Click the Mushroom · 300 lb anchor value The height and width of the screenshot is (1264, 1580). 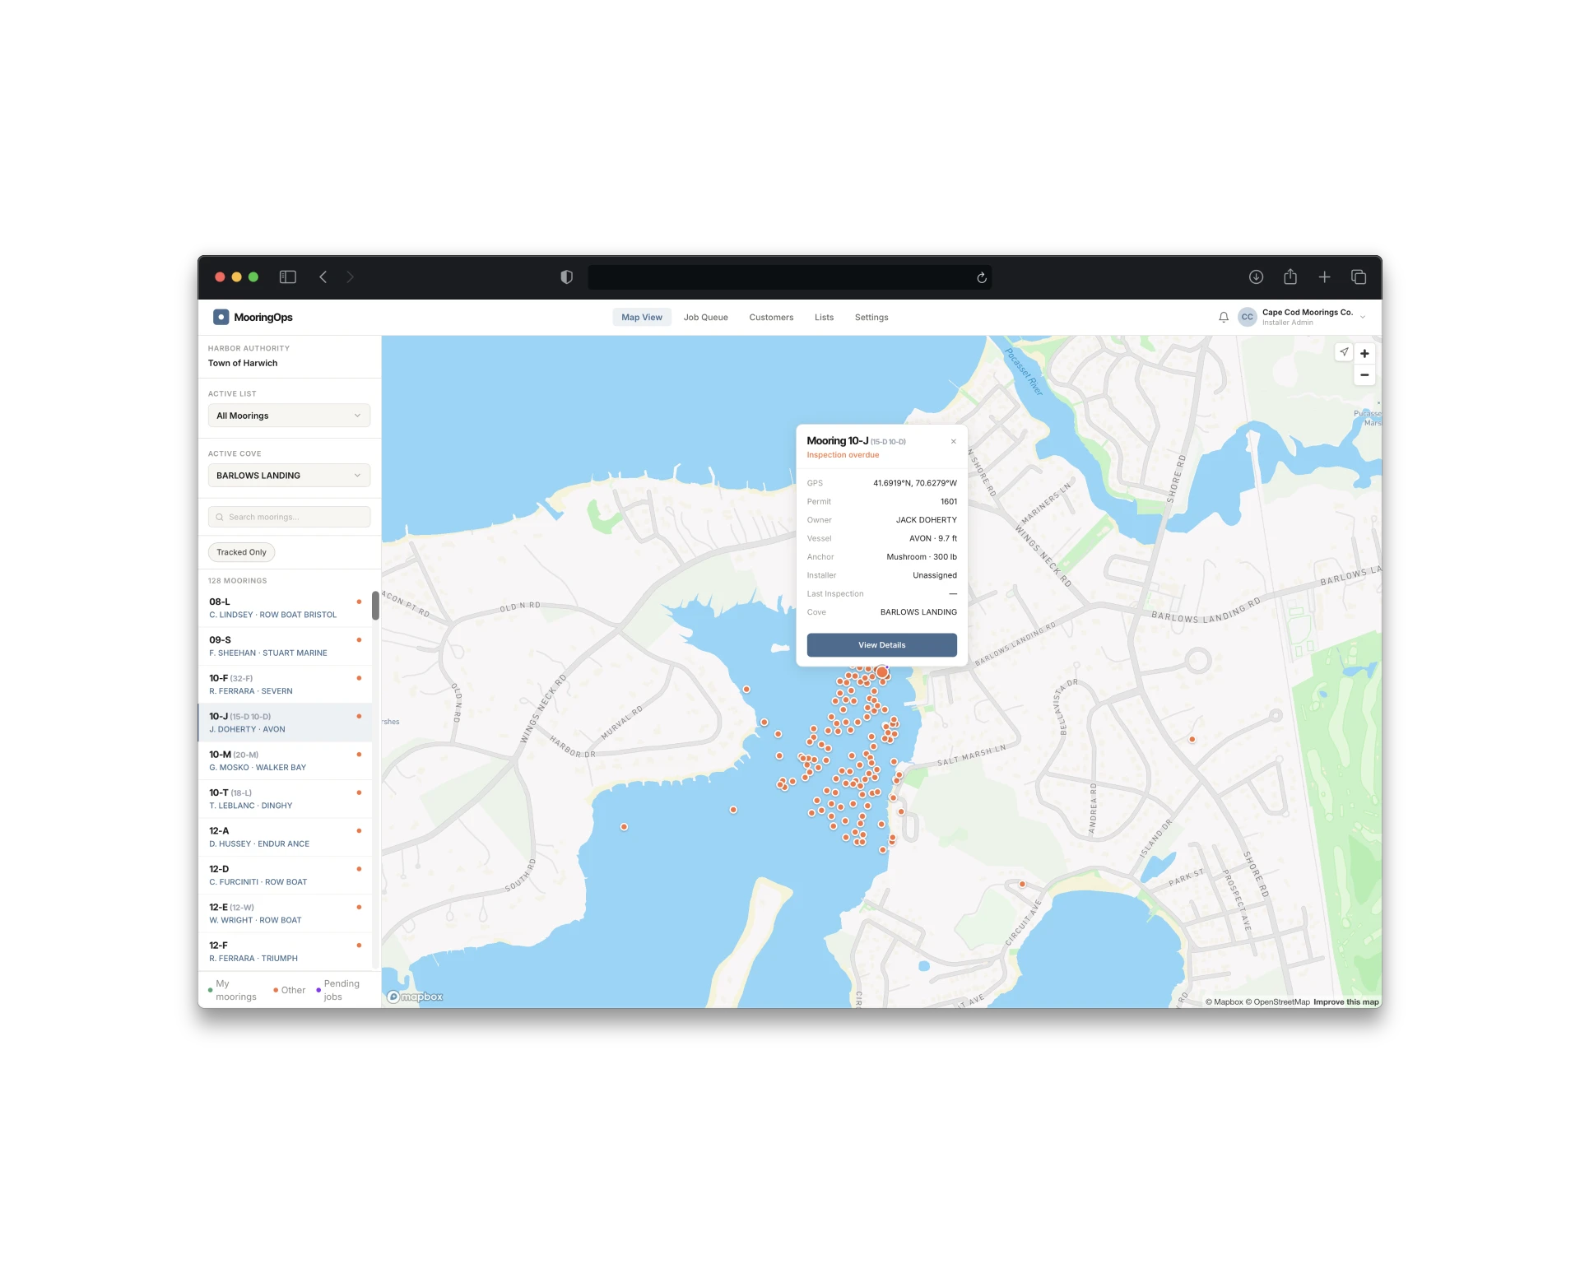(x=922, y=557)
